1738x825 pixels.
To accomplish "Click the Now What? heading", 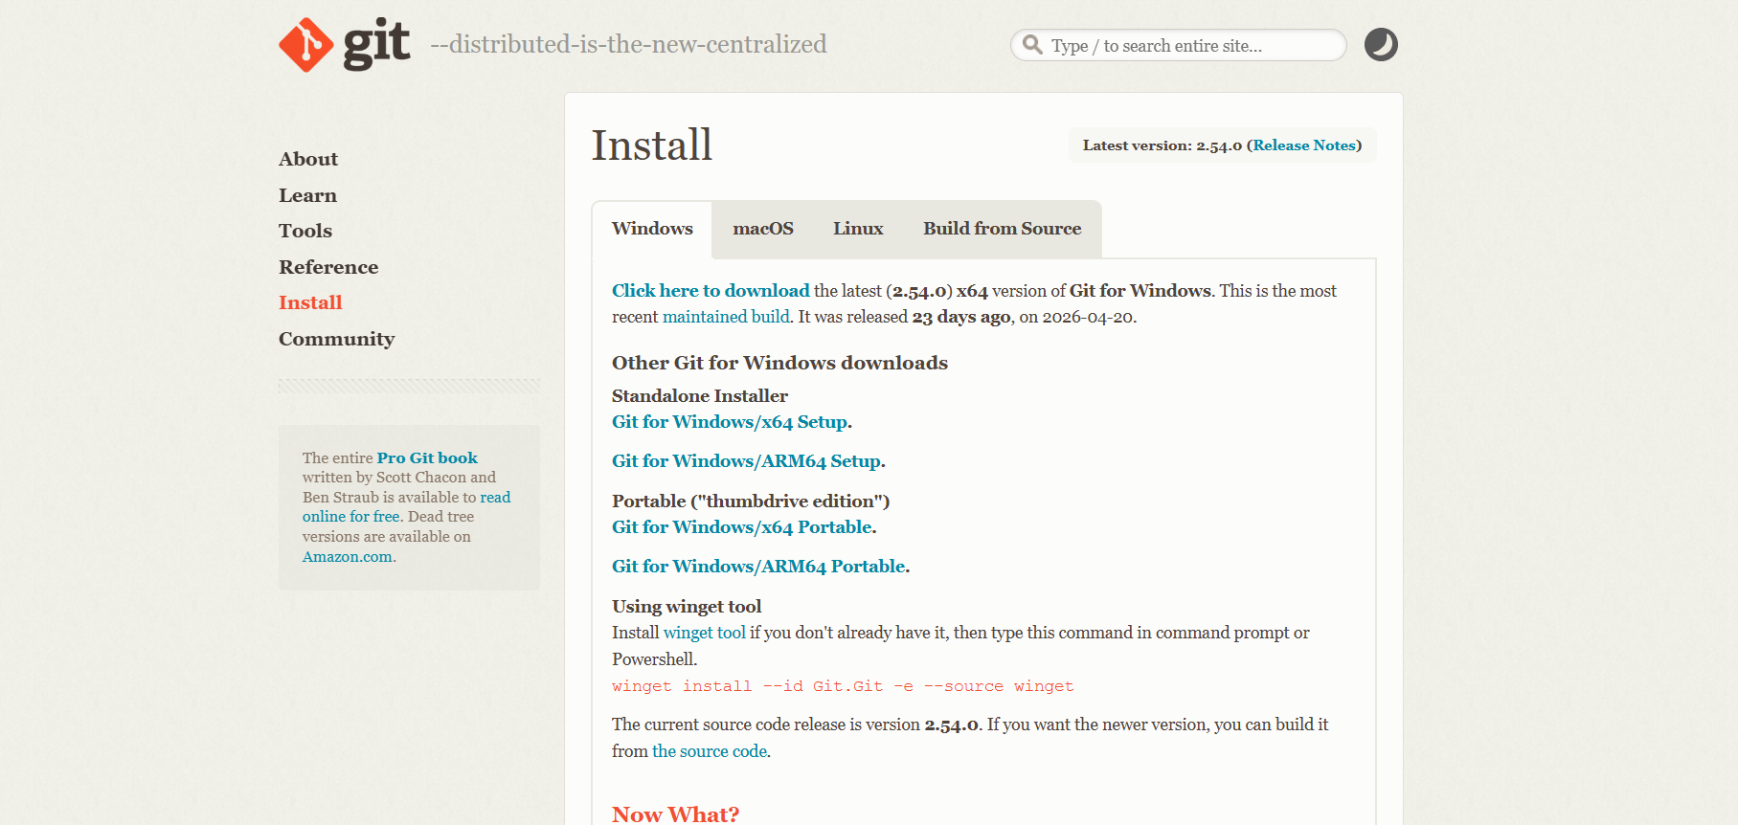I will (675, 814).
